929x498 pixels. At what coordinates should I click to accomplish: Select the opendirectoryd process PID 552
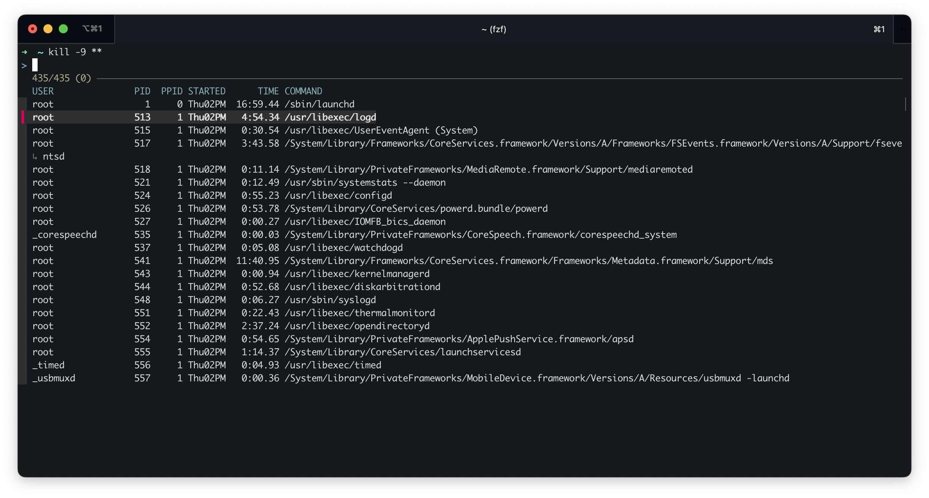coord(357,326)
